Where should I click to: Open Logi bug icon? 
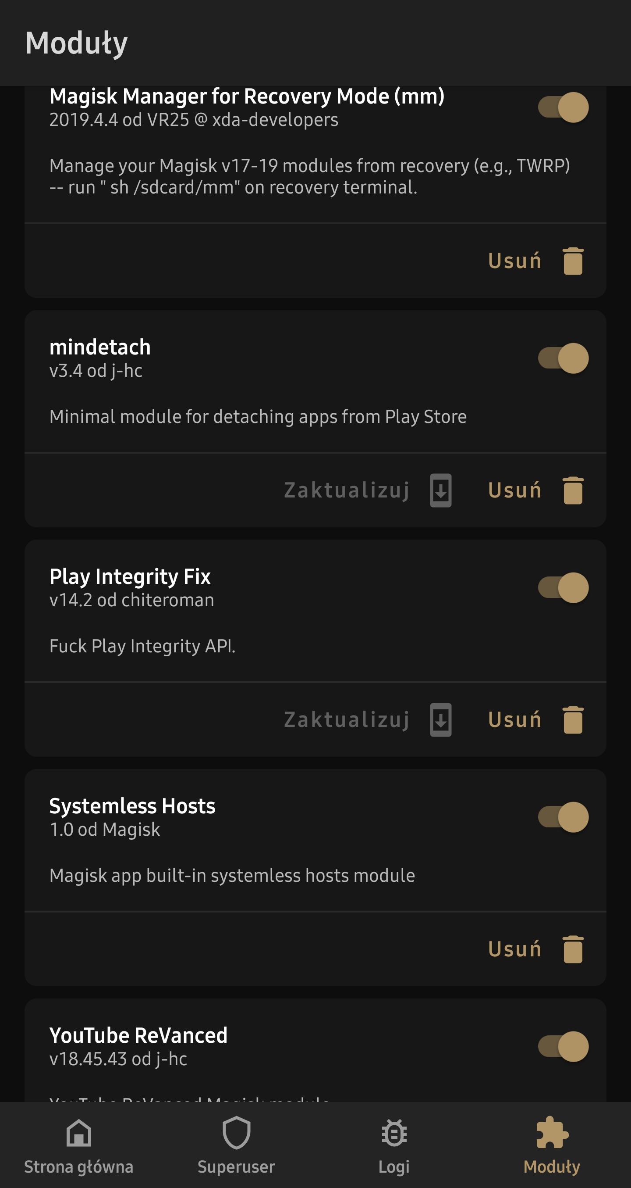pos(394,1134)
